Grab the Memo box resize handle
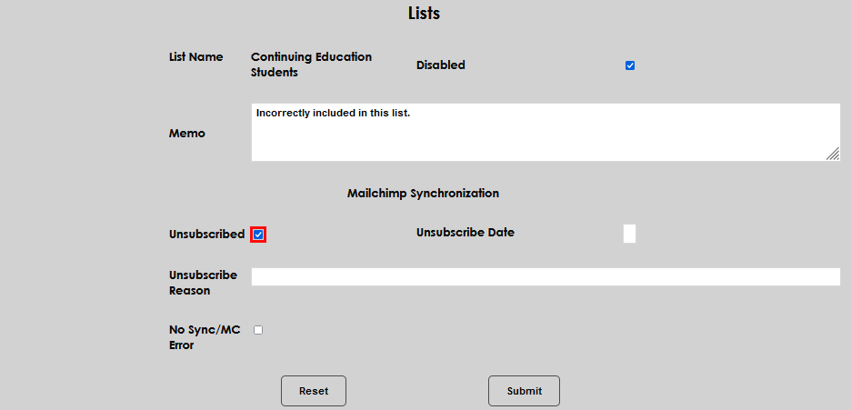Viewport: 851px width, 410px height. coord(833,155)
